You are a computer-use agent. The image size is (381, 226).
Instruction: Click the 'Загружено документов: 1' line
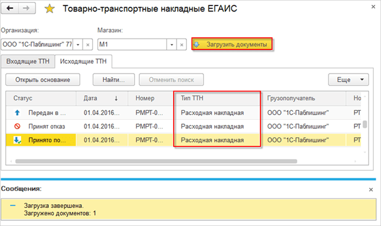(60, 213)
